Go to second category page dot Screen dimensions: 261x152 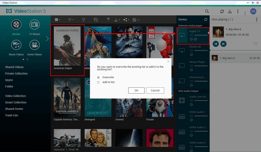pos(27,59)
